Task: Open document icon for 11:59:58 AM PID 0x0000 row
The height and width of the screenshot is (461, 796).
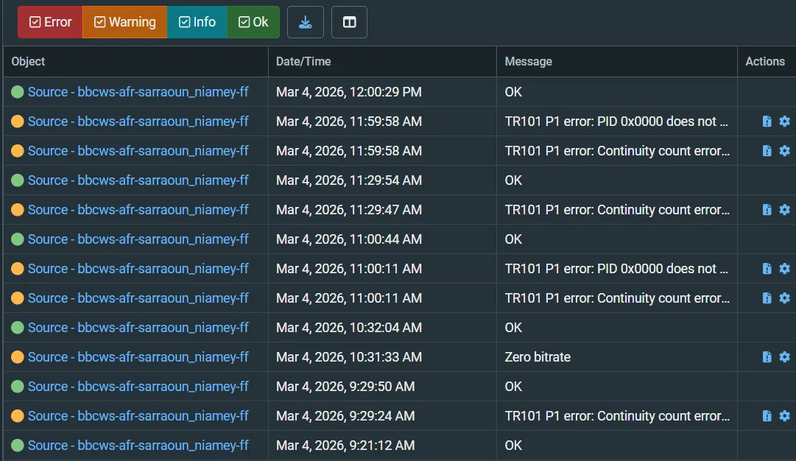Action: (x=767, y=122)
